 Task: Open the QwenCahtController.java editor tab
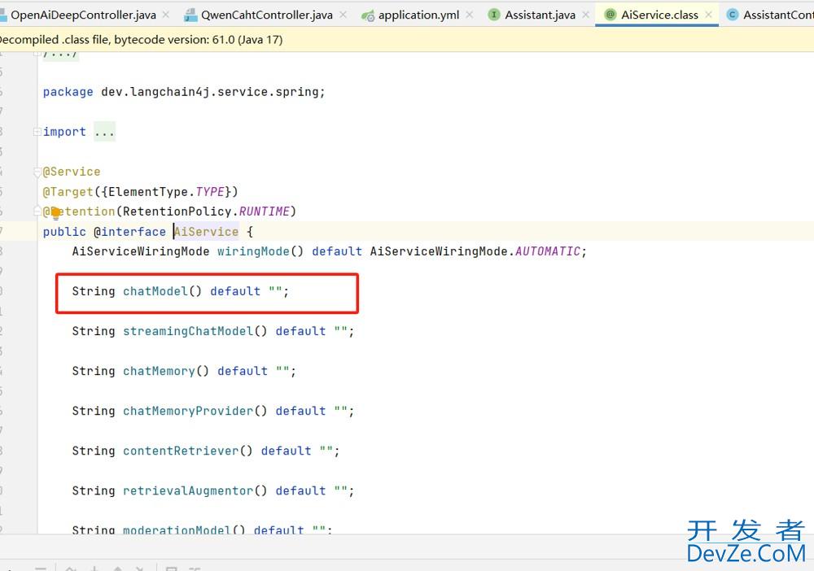tap(266, 15)
